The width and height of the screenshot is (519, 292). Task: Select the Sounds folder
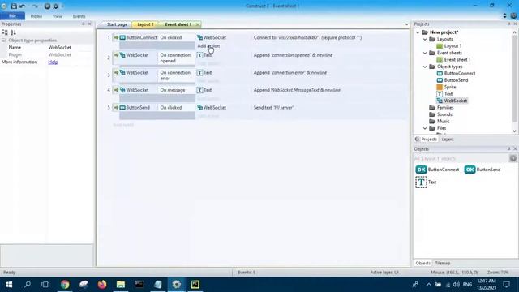coord(444,114)
